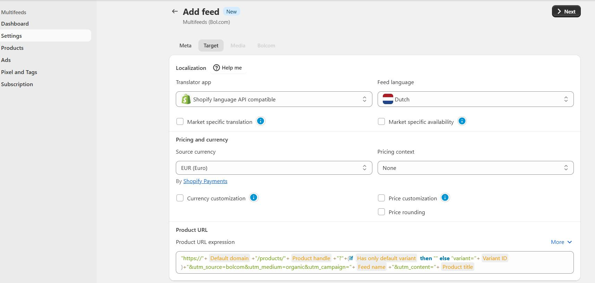The width and height of the screenshot is (595, 283).
Task: Click info icon next to Market specific translation
Action: [x=260, y=121]
